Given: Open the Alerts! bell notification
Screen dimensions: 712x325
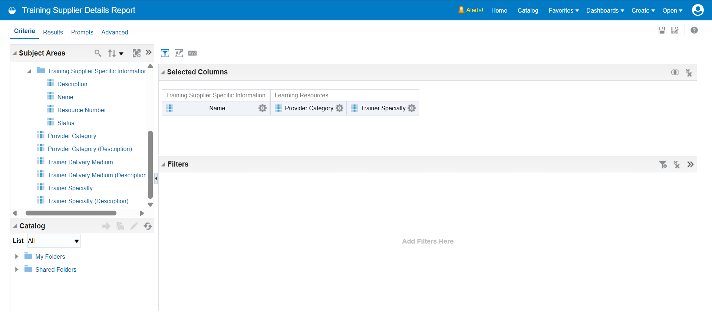Looking at the screenshot, I should click(x=470, y=10).
